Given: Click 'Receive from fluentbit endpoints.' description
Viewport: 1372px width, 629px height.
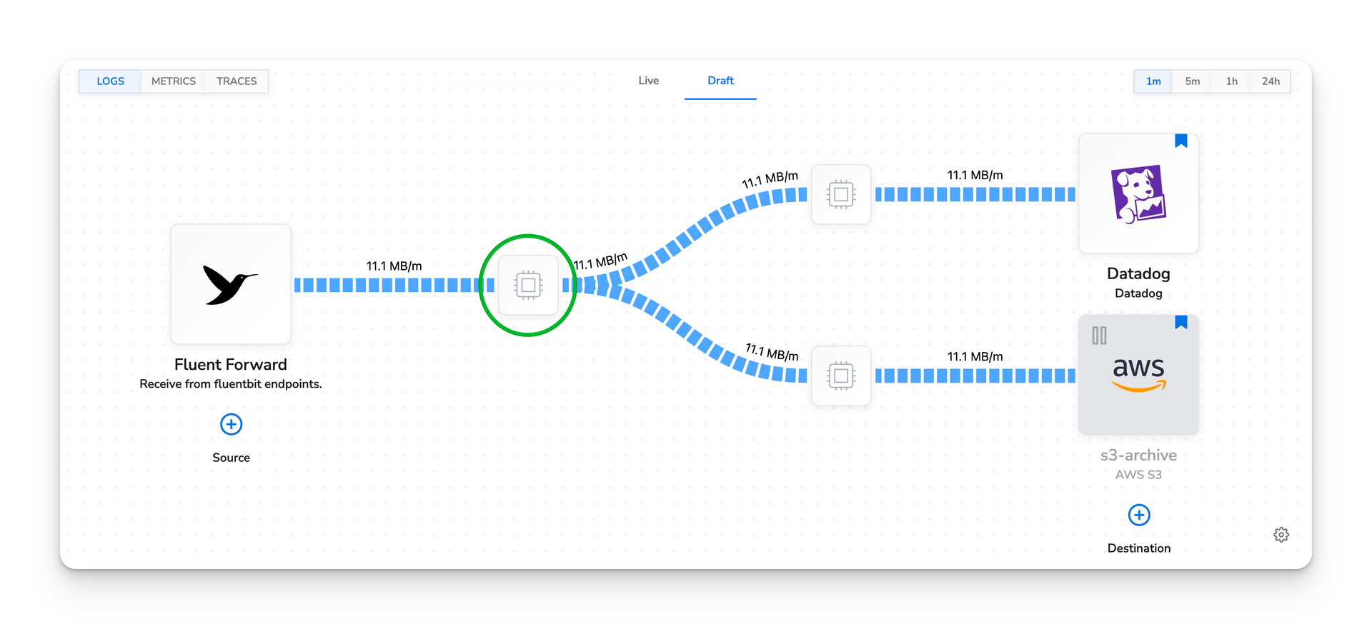Looking at the screenshot, I should [231, 384].
